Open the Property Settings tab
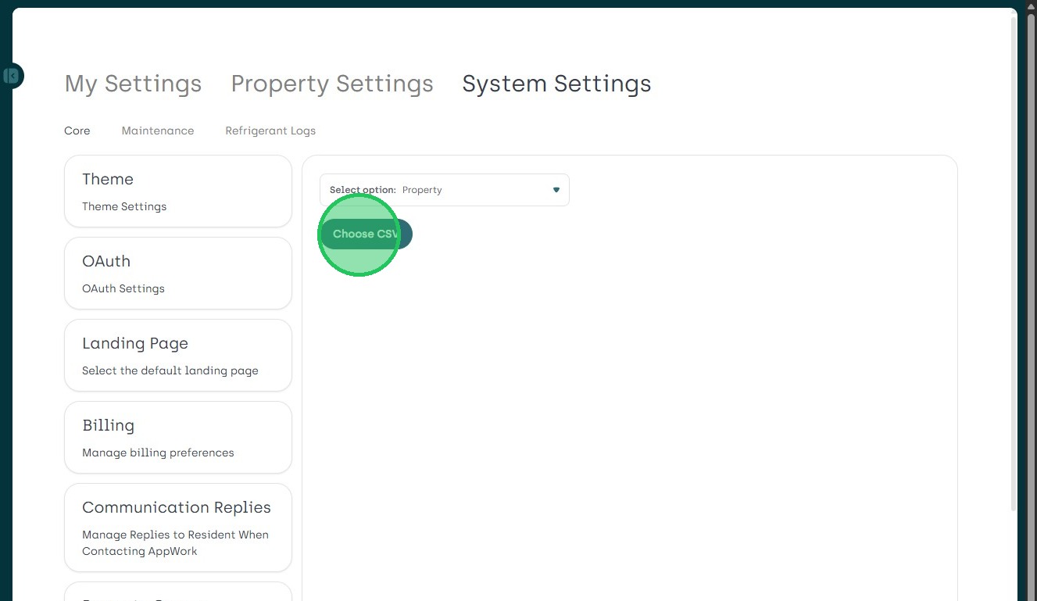 point(332,84)
